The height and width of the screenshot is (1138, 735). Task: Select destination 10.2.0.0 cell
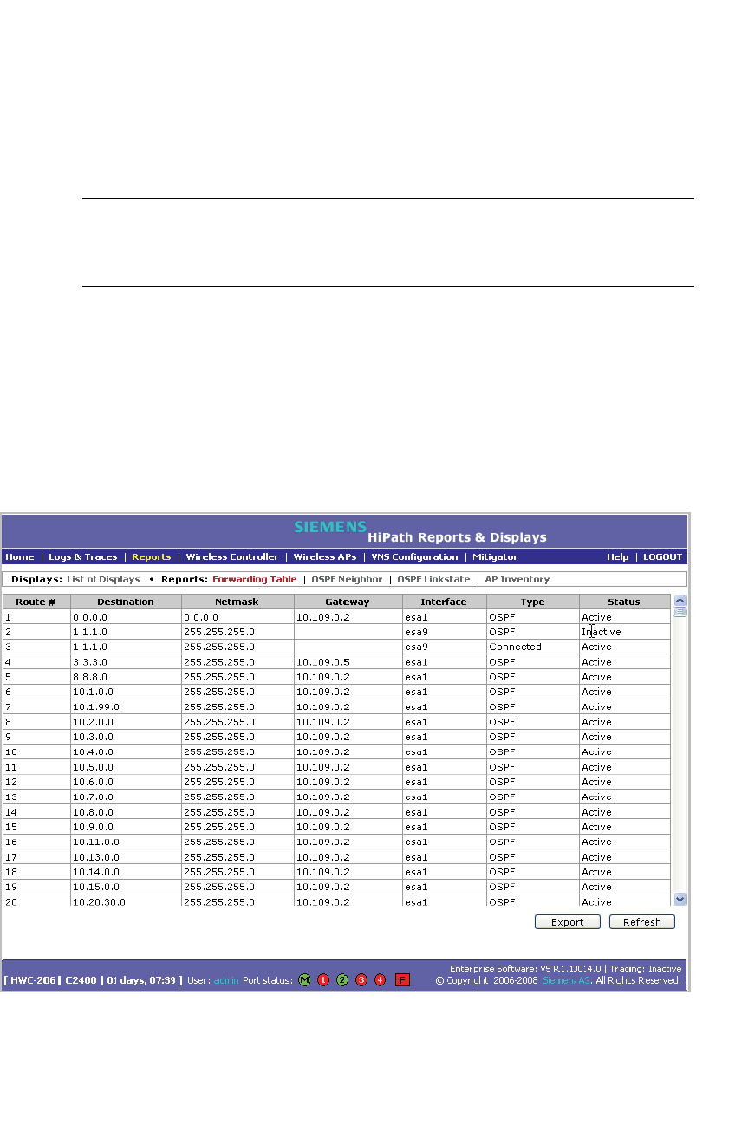click(126, 722)
